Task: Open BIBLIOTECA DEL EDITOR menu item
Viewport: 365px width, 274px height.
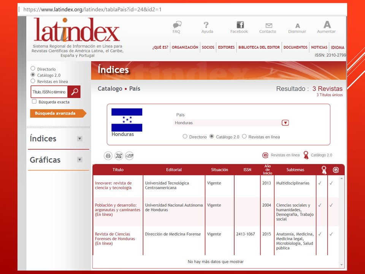Action: 259,47
